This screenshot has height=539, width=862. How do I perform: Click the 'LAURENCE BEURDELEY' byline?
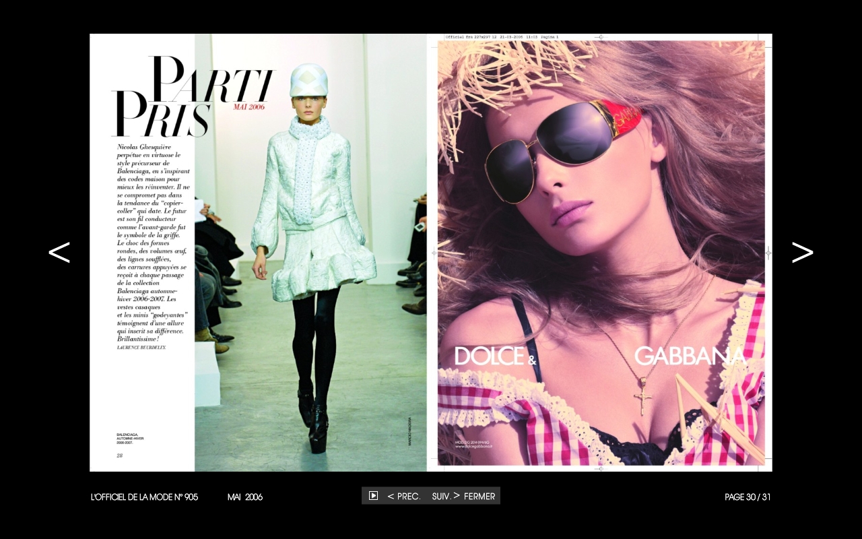[141, 348]
